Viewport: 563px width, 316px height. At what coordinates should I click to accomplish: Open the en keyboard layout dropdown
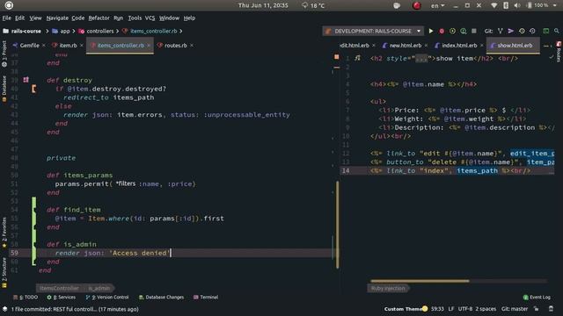tap(438, 5)
